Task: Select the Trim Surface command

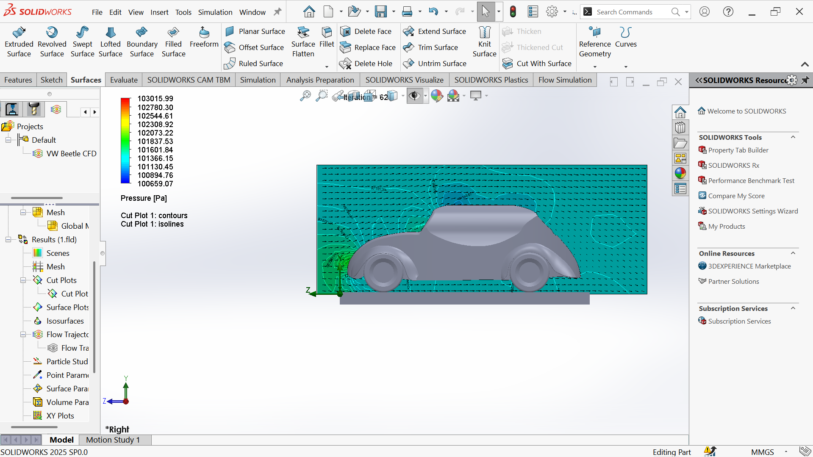Action: coord(431,47)
